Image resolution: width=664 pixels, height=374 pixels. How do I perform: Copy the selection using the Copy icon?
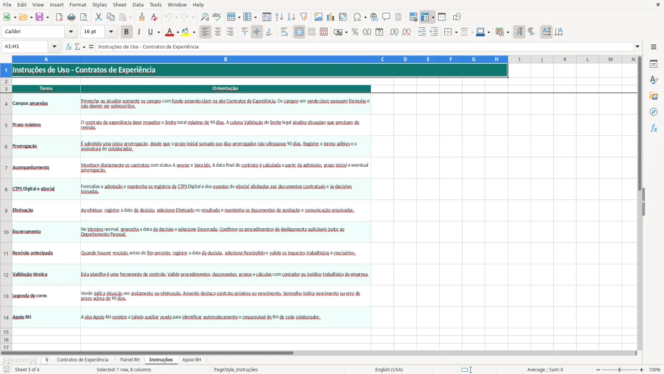[x=111, y=17]
